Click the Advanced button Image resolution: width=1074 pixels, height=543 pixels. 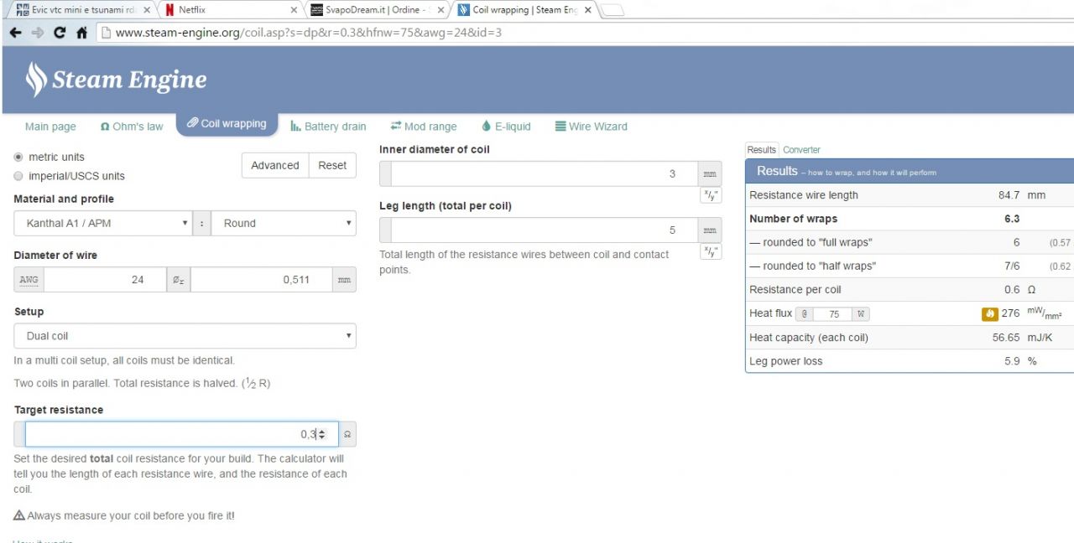pyautogui.click(x=275, y=165)
